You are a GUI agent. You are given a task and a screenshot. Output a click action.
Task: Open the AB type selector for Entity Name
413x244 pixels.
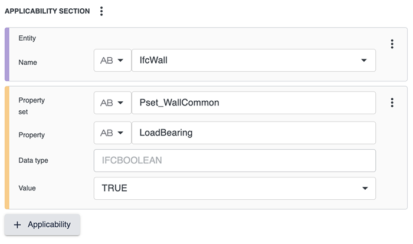tap(112, 60)
